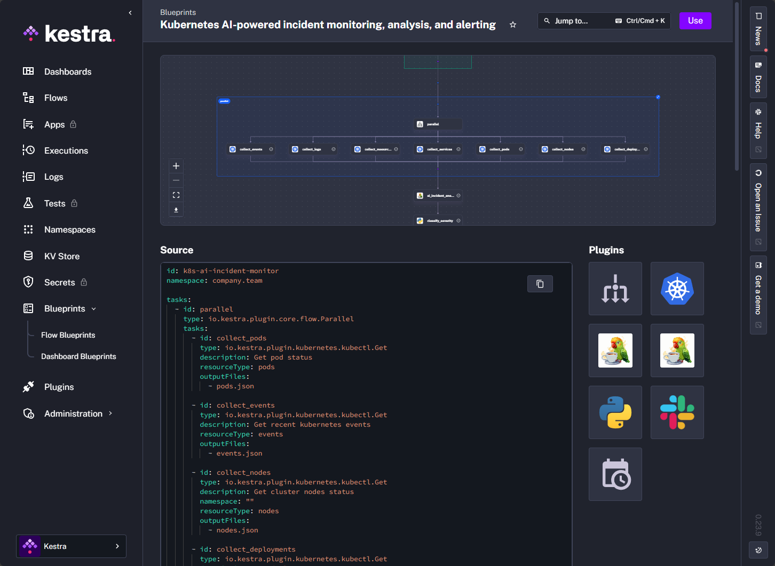775x566 pixels.
Task: Open the Python plugin tile
Action: point(615,412)
